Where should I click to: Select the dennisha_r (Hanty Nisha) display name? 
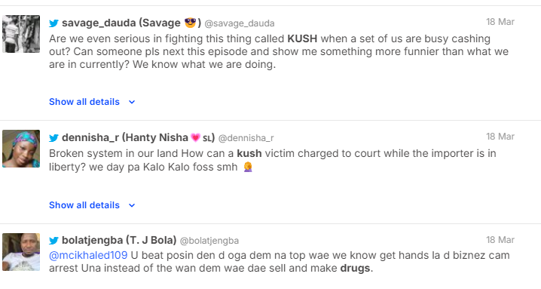[x=139, y=137]
